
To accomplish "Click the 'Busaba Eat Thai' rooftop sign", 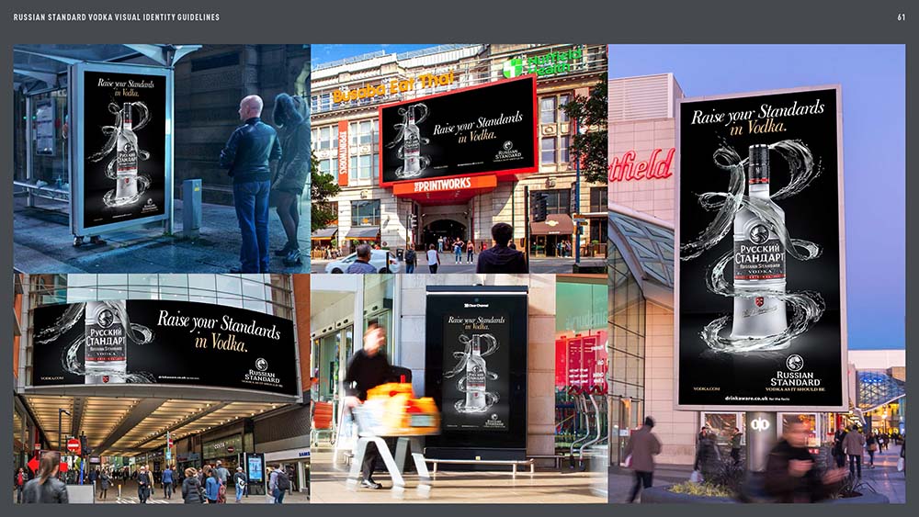I will [x=393, y=86].
